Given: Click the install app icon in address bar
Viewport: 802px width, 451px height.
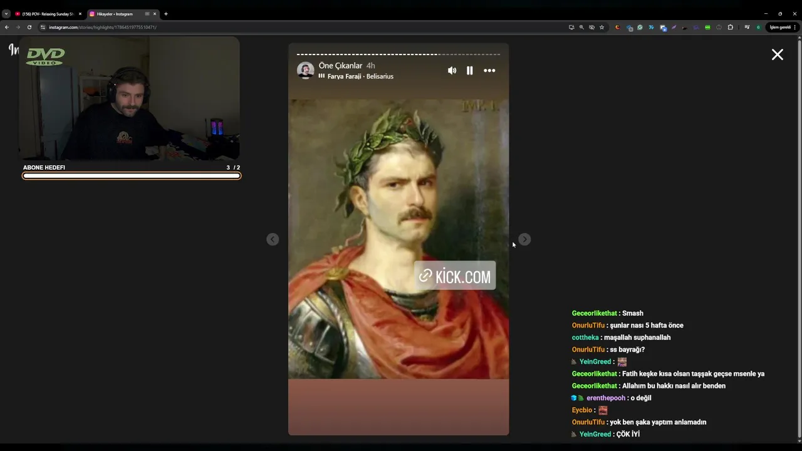Looking at the screenshot, I should coord(571,27).
